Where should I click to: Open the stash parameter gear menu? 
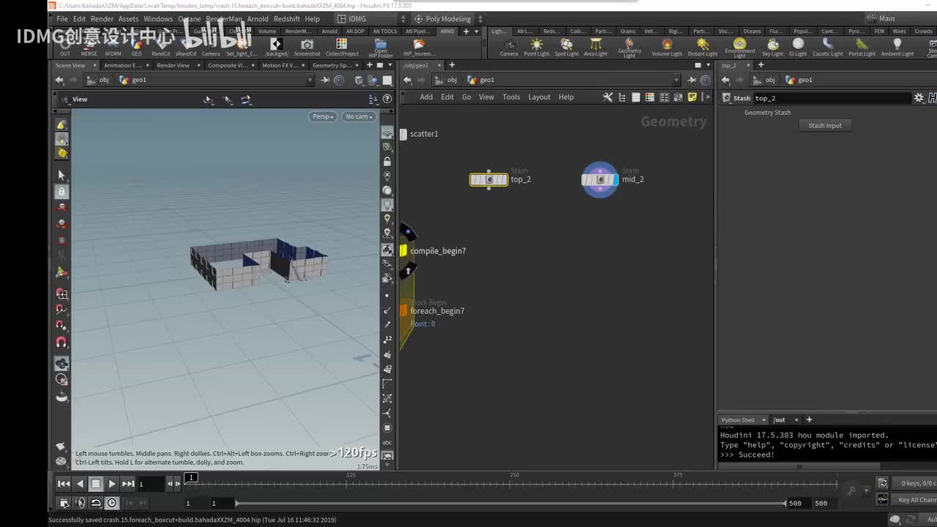(x=919, y=98)
